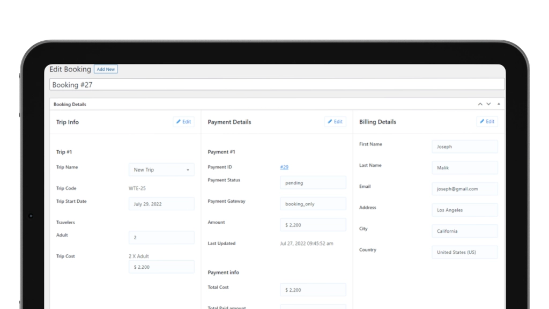Open the Trip Name dropdown
Screen dimensions: 549x309
coord(161,170)
